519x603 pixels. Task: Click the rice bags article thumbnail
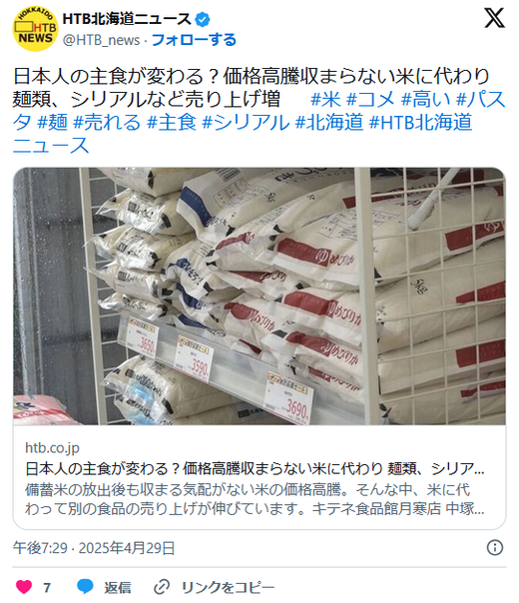click(259, 297)
